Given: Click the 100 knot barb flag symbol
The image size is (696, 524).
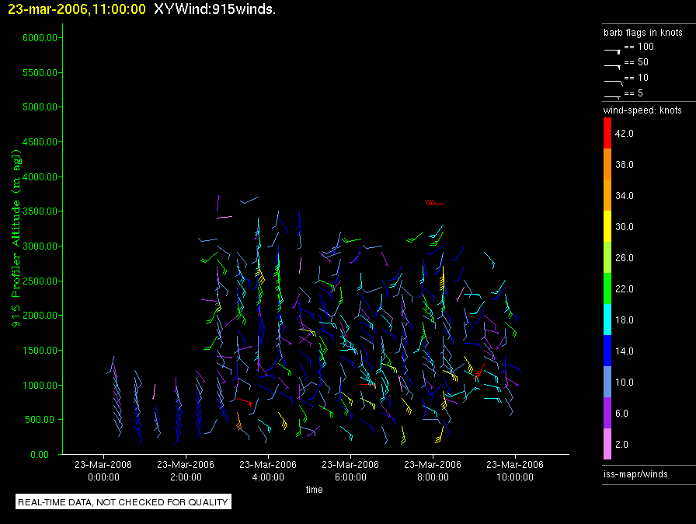Looking at the screenshot, I should (x=613, y=51).
